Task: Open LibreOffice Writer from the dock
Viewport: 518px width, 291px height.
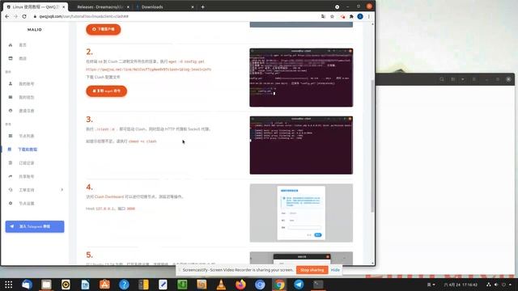Action: point(85,285)
